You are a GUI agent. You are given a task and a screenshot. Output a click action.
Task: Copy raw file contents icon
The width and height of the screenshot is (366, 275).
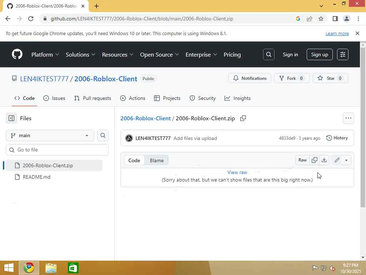[x=315, y=160]
